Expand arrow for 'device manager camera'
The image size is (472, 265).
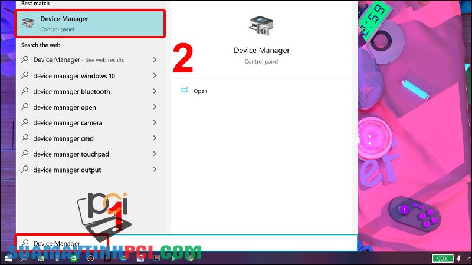coord(155,122)
